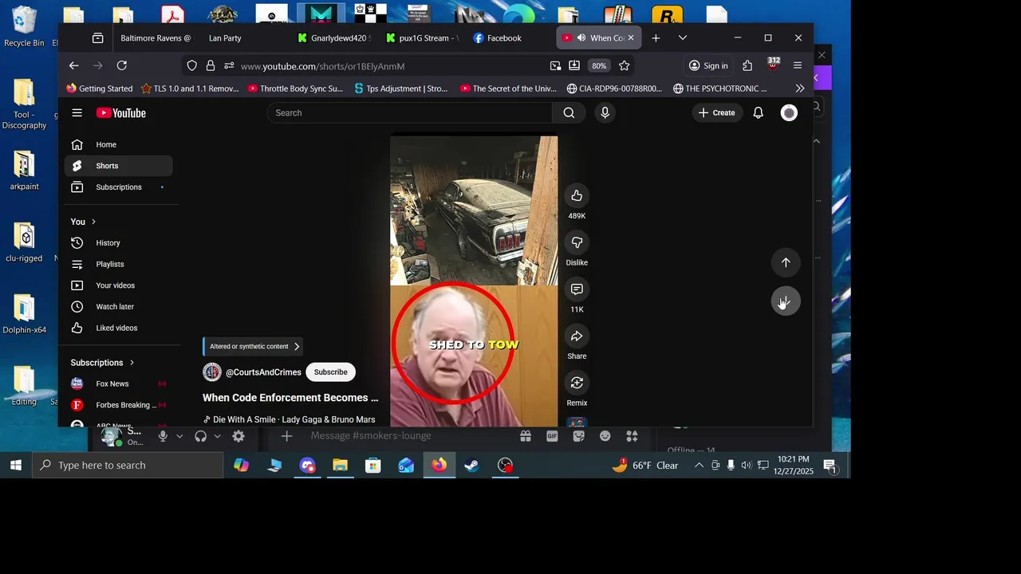Open the @CourtsAndCrimes channel link
Image resolution: width=1021 pixels, height=574 pixels.
point(263,372)
